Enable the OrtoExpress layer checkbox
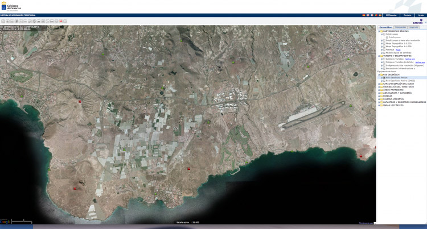427x229 pixels. pyautogui.click(x=384, y=35)
